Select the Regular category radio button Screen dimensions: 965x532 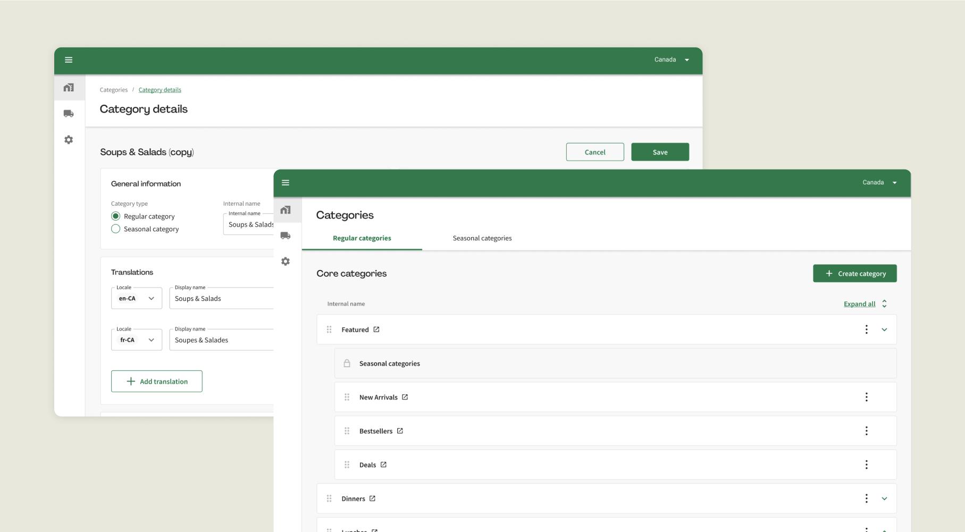click(115, 216)
